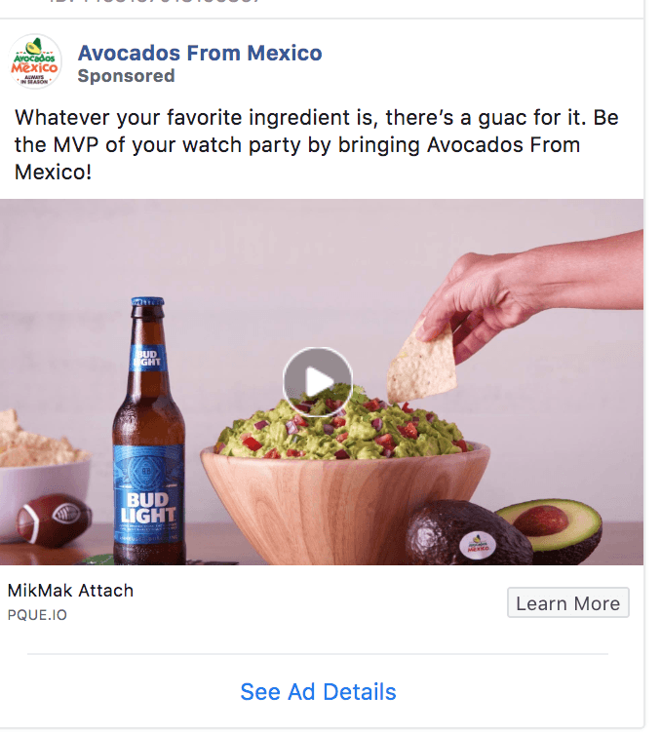This screenshot has height=733, width=661.
Task: Click the bottle cap on the beer
Action: point(148,301)
